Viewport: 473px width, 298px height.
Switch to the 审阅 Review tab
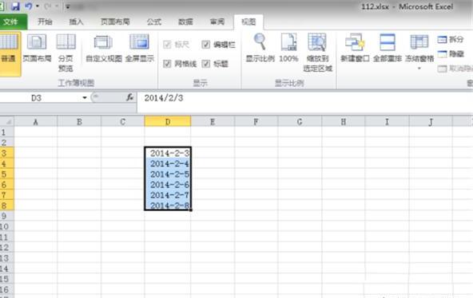[217, 22]
